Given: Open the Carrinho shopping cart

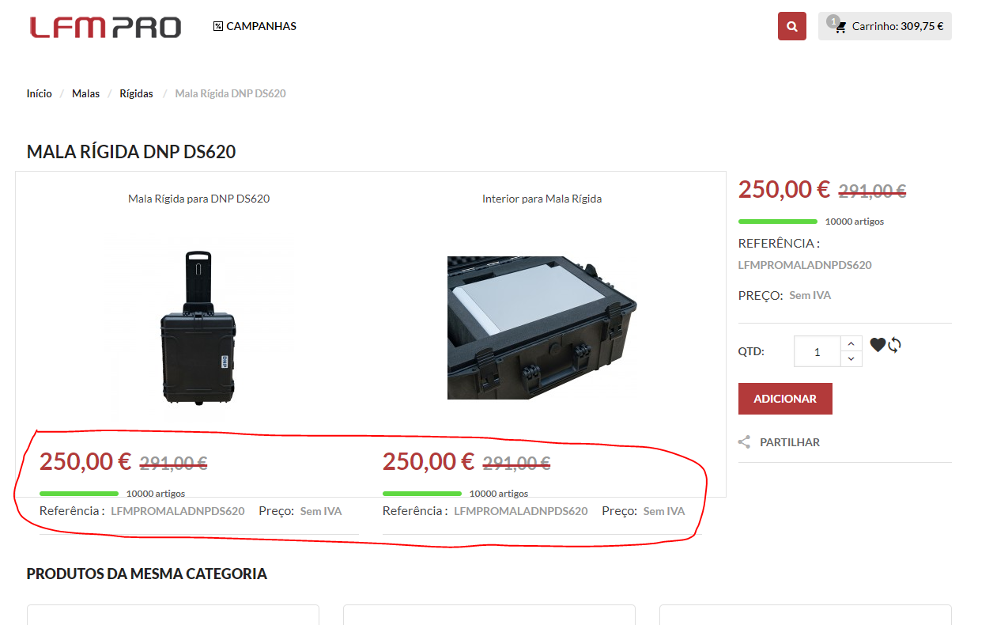Looking at the screenshot, I should click(x=885, y=26).
